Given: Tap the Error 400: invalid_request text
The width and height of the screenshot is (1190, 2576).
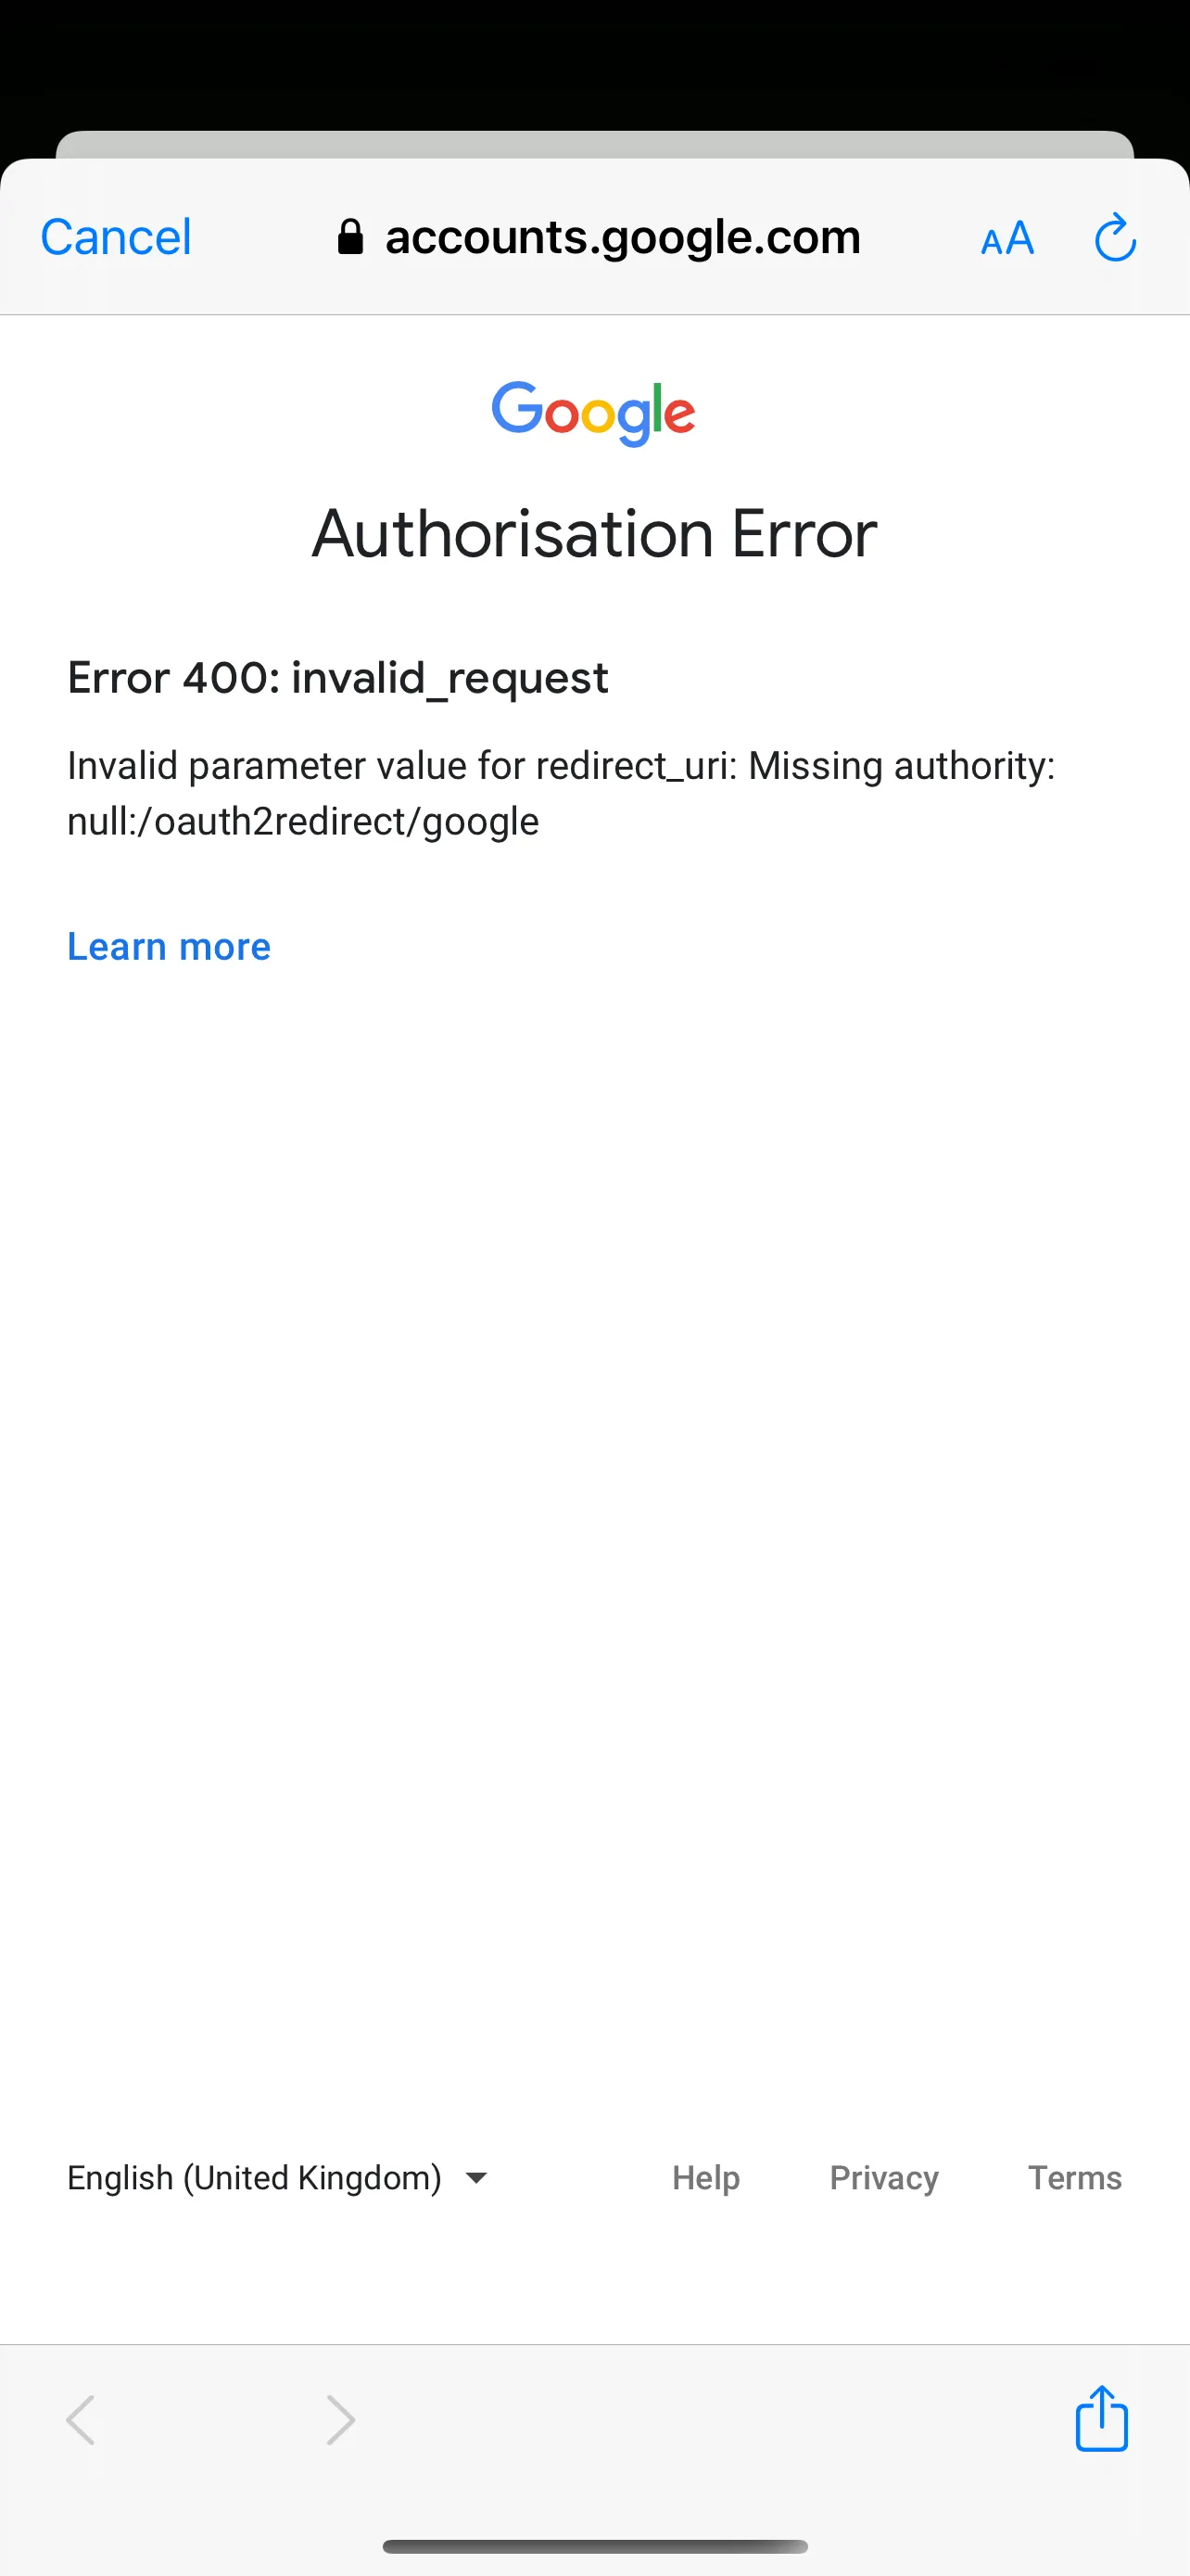Looking at the screenshot, I should (337, 678).
